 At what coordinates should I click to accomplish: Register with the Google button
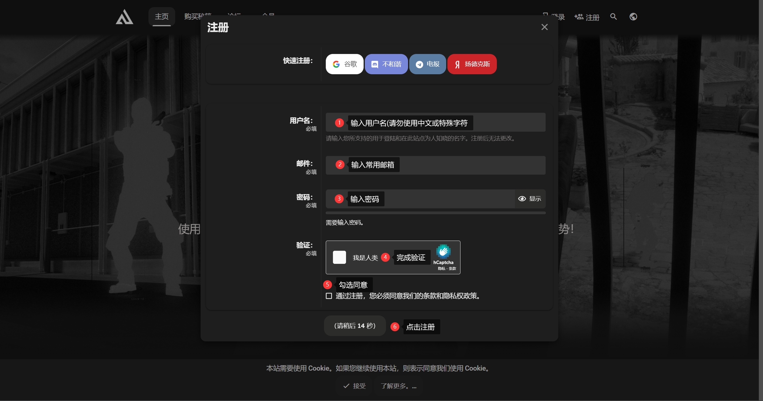(x=344, y=64)
